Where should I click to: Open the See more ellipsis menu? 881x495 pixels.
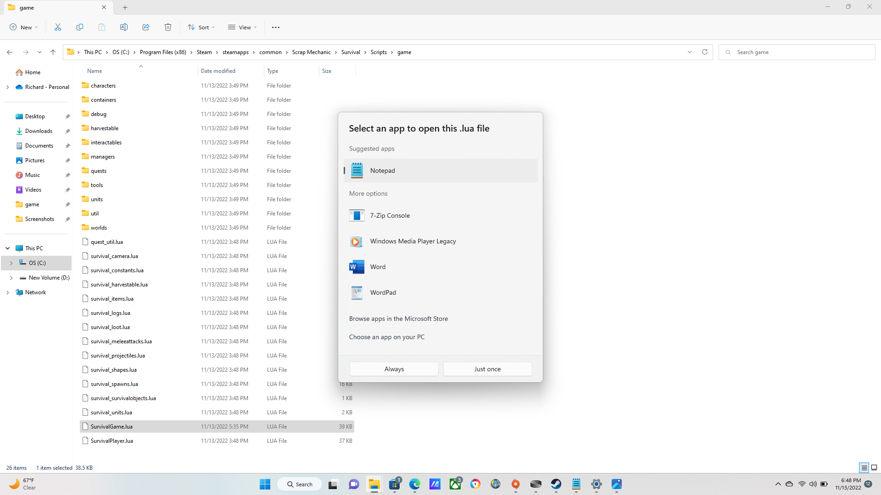coord(276,27)
